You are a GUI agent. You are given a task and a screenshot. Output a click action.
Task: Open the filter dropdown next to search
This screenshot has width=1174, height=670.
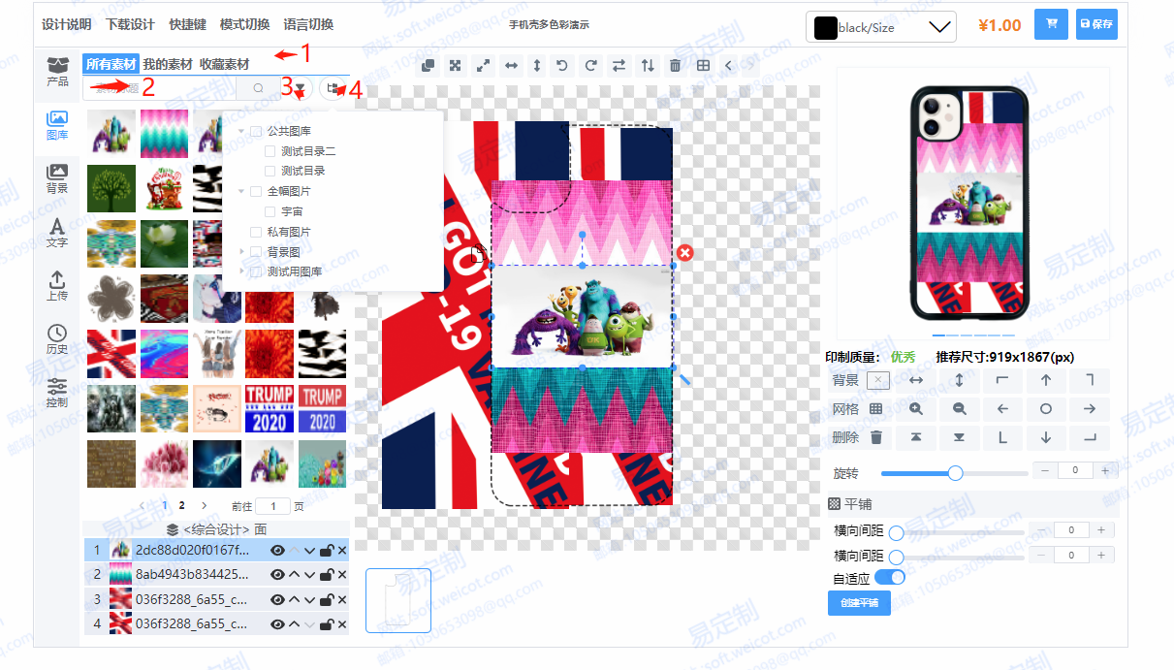tap(299, 88)
